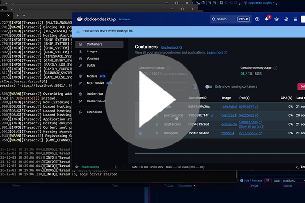Click the help question mark icon
This screenshot has width=305, height=203.
pos(257,19)
